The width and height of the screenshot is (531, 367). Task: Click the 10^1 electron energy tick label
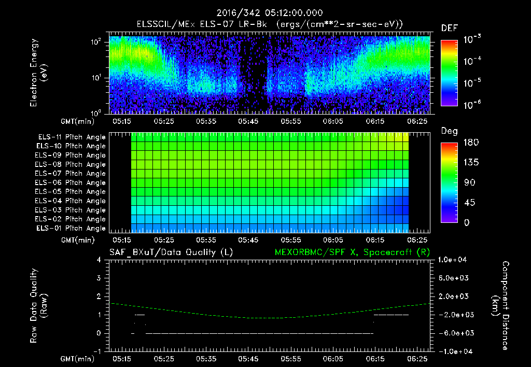click(x=96, y=78)
